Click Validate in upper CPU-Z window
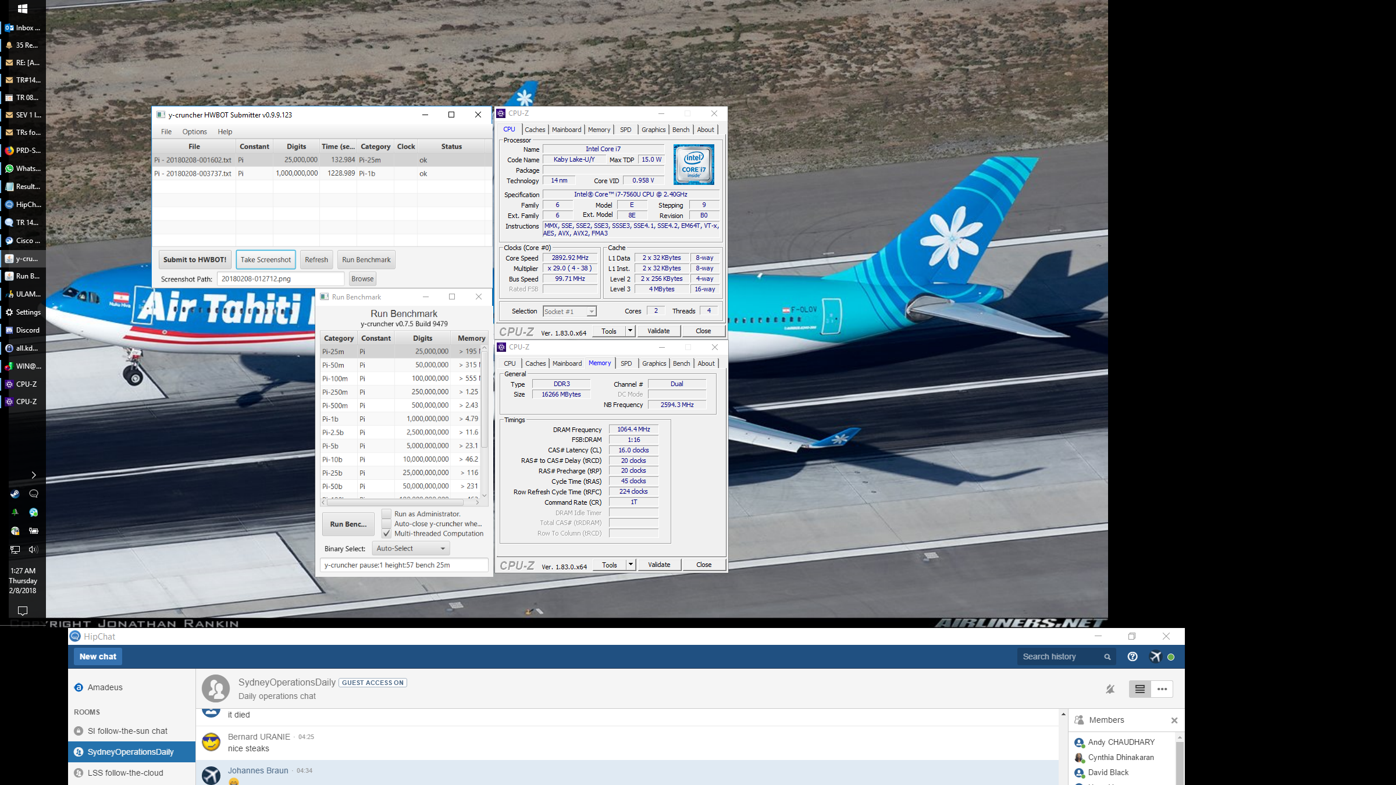 (x=658, y=331)
